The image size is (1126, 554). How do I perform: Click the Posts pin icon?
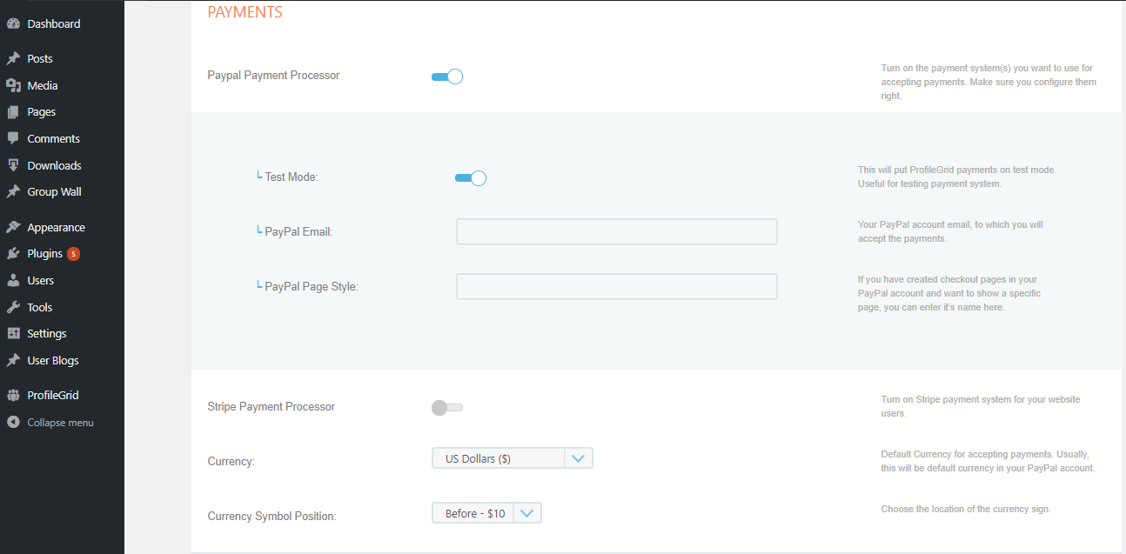(13, 59)
